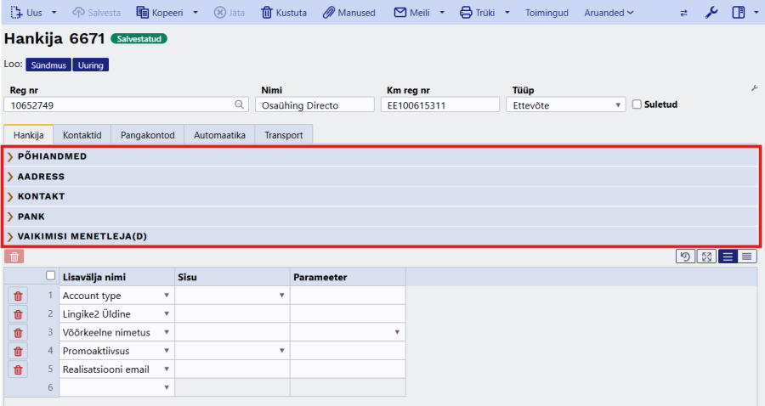Open the Trüki dropdown arrow
This screenshot has height=406, width=765.
[507, 13]
